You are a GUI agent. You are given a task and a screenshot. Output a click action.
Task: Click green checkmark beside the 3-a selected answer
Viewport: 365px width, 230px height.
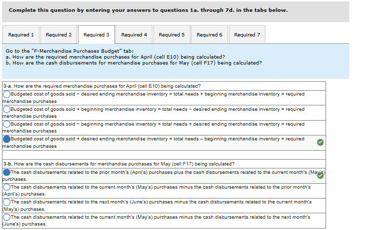[x=320, y=142]
